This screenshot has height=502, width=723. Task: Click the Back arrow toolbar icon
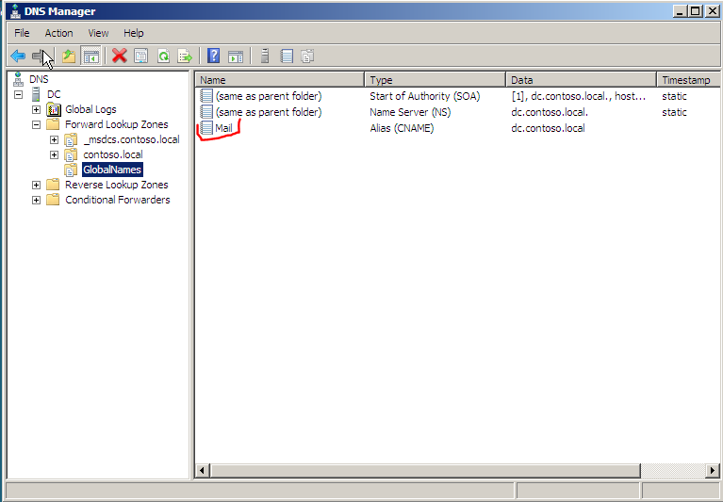(18, 57)
